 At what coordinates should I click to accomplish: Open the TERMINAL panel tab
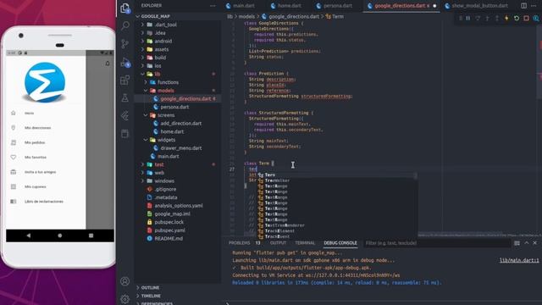pyautogui.click(x=305, y=243)
